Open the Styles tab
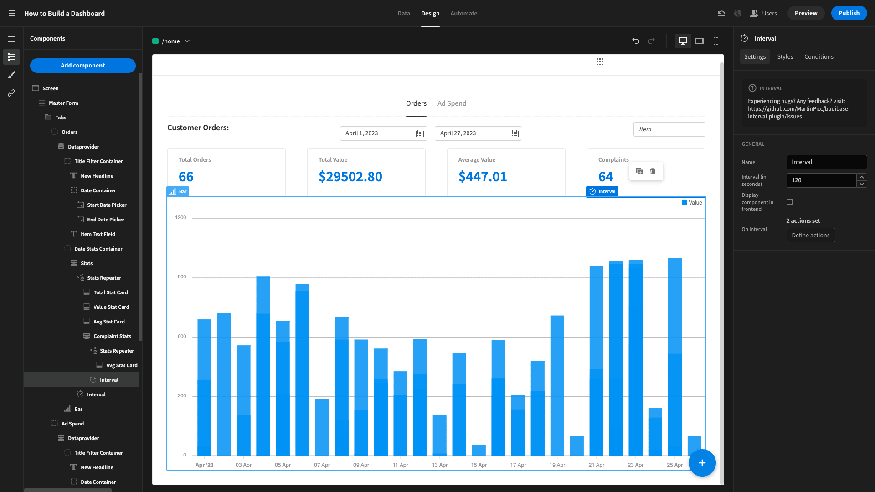This screenshot has width=875, height=492. [x=785, y=56]
